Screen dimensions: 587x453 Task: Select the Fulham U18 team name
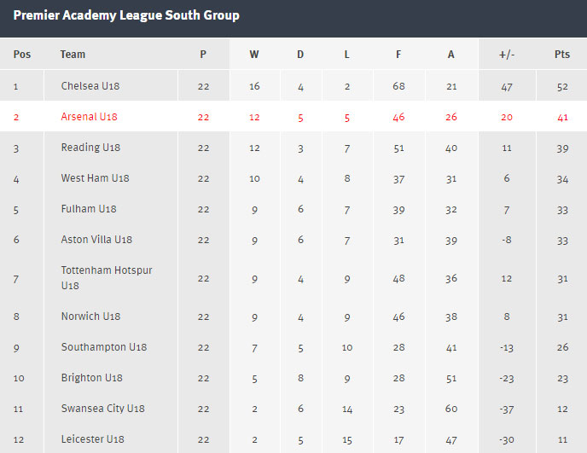click(x=89, y=209)
